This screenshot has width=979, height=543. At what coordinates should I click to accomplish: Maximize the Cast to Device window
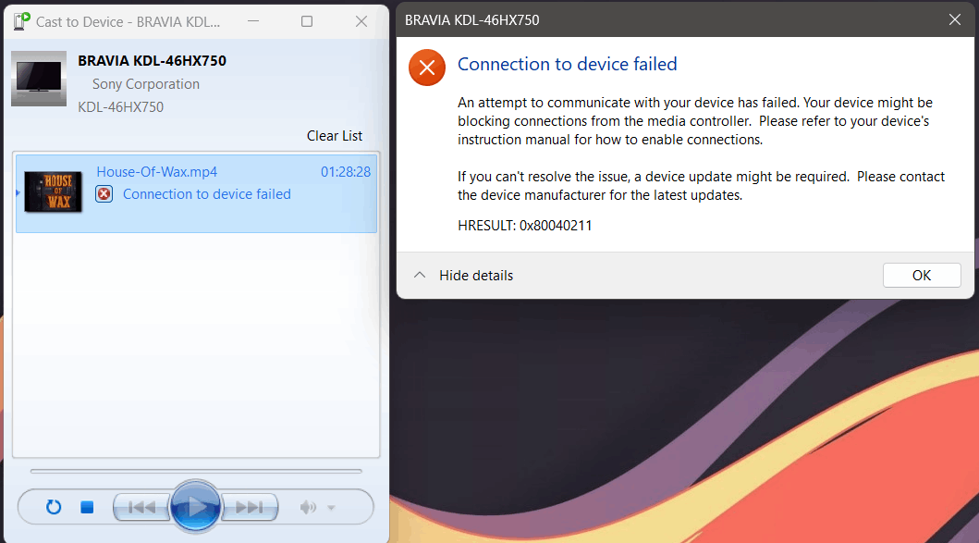point(307,21)
